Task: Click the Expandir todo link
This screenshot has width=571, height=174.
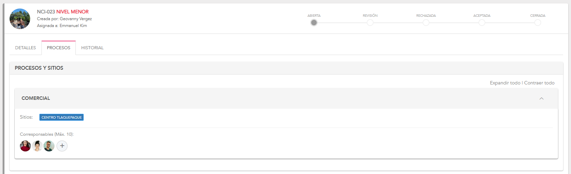Action: coord(505,83)
